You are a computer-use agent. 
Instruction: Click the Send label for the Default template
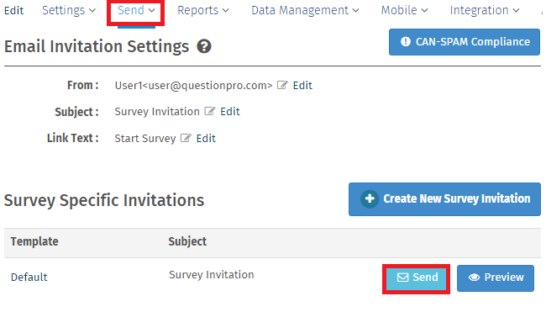click(425, 278)
